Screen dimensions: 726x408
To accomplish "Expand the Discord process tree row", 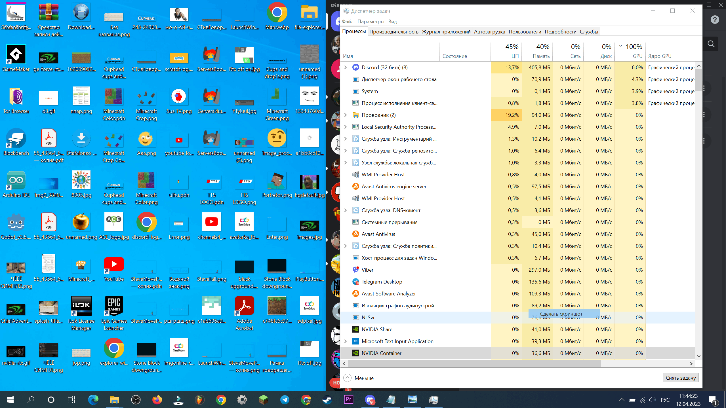I will pyautogui.click(x=346, y=67).
